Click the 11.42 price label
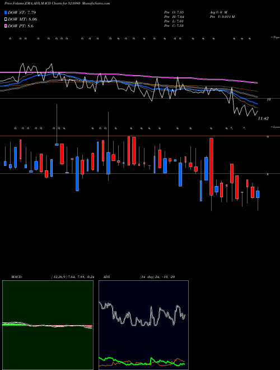 pyautogui.click(x=263, y=118)
